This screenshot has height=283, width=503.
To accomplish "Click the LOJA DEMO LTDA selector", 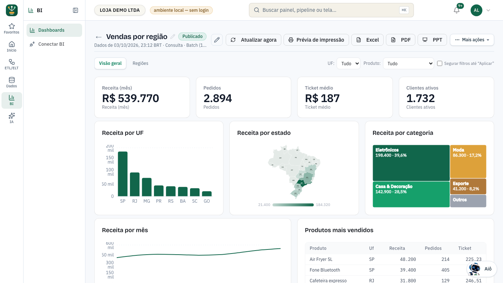I will coord(120,10).
